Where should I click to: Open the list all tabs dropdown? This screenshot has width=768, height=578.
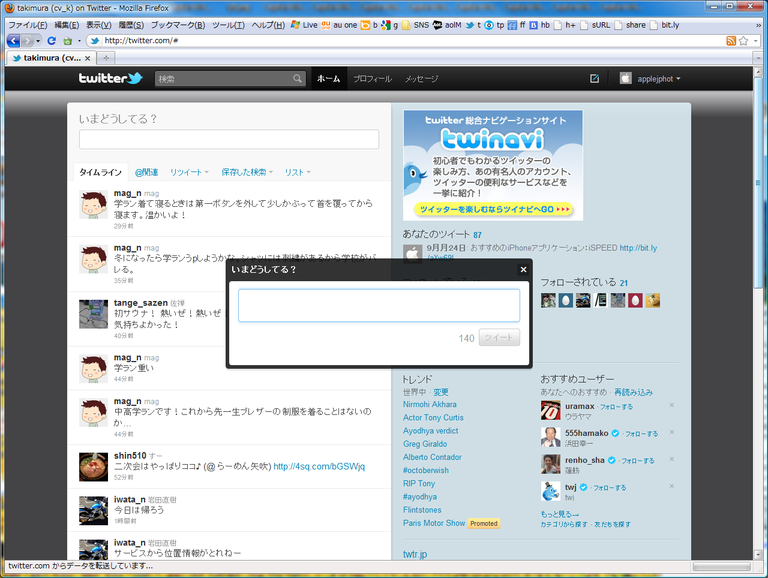pyautogui.click(x=757, y=58)
